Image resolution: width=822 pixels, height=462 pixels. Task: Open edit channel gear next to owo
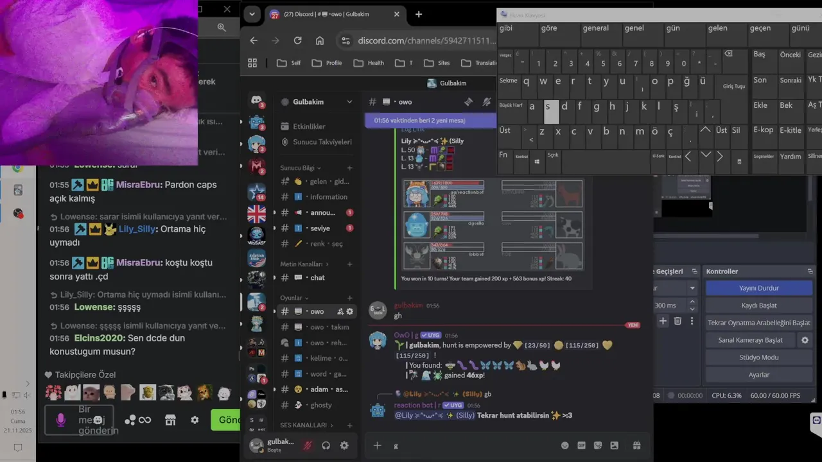pos(350,311)
